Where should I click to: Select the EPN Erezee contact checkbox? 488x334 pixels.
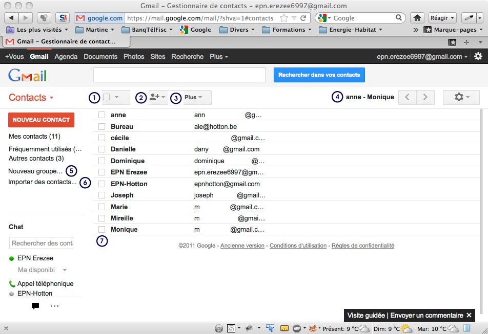click(101, 172)
